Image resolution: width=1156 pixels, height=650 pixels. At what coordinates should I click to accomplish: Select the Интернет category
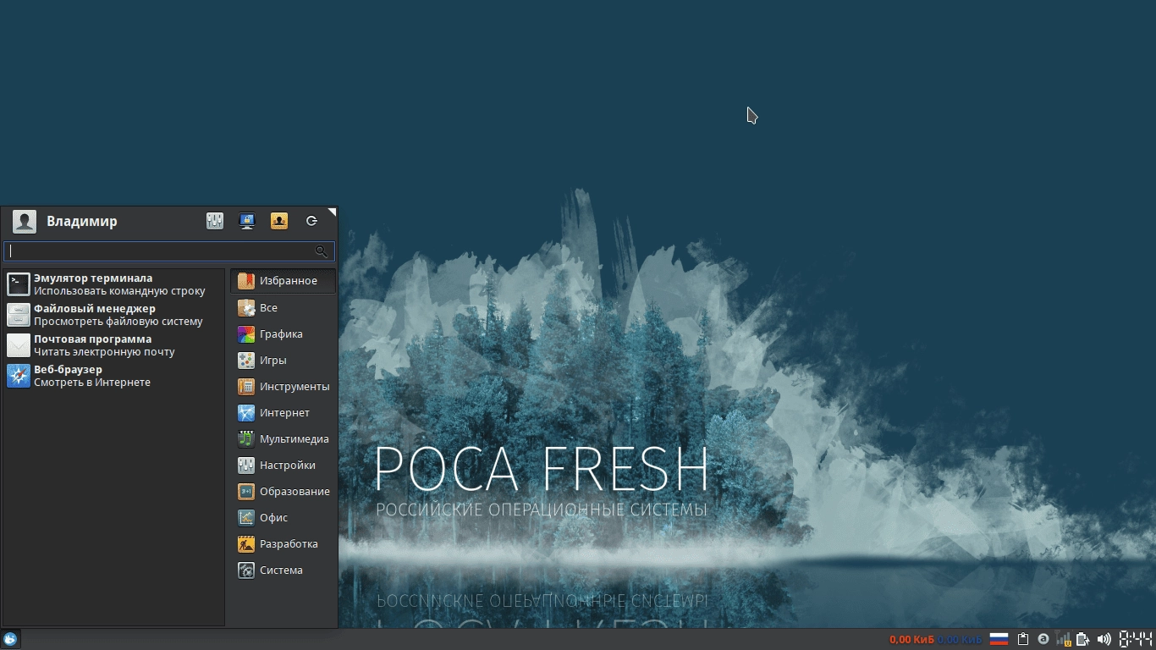[283, 412]
